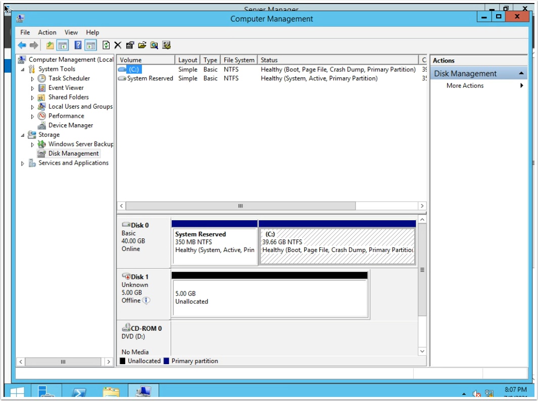
Task: Click the Windows Server Backup icon in the tree
Action: click(41, 144)
